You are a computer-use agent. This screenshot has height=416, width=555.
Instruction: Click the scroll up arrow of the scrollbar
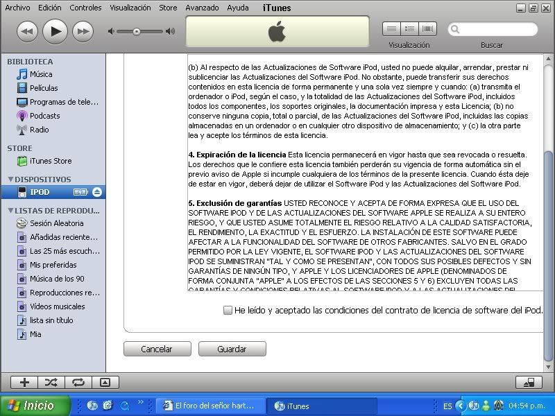click(548, 59)
